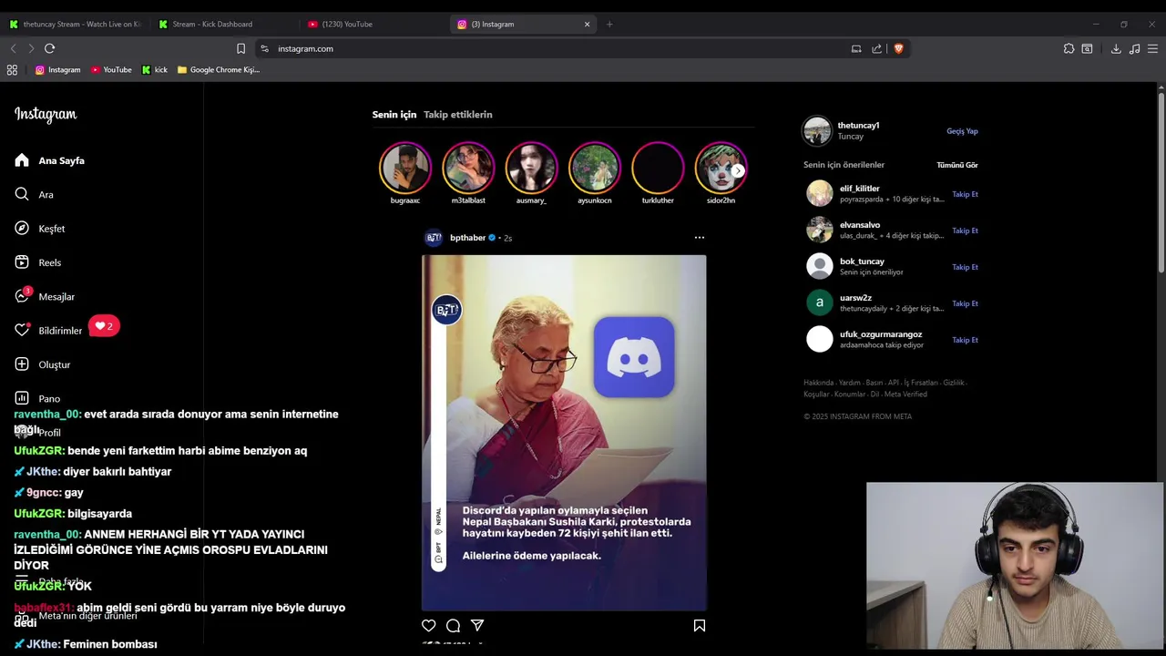Click the screen cast icon in address bar

pos(856,48)
